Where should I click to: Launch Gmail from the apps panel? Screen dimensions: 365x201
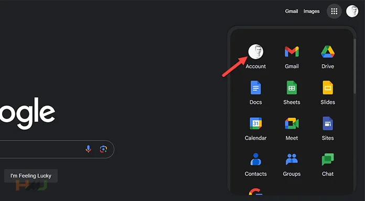pos(292,56)
